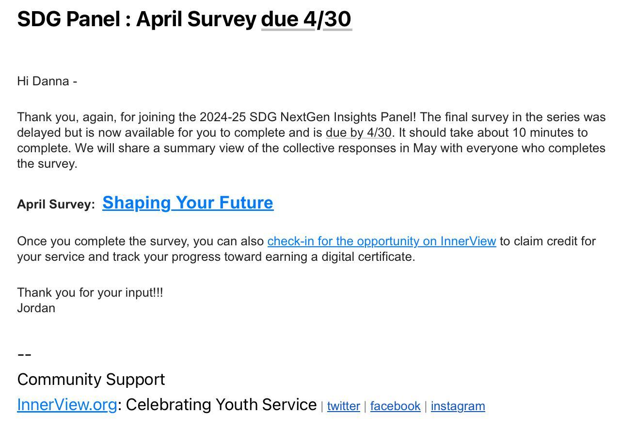Open the Shaping Your Future survey link
Image resolution: width=620 pixels, height=430 pixels.
(188, 203)
